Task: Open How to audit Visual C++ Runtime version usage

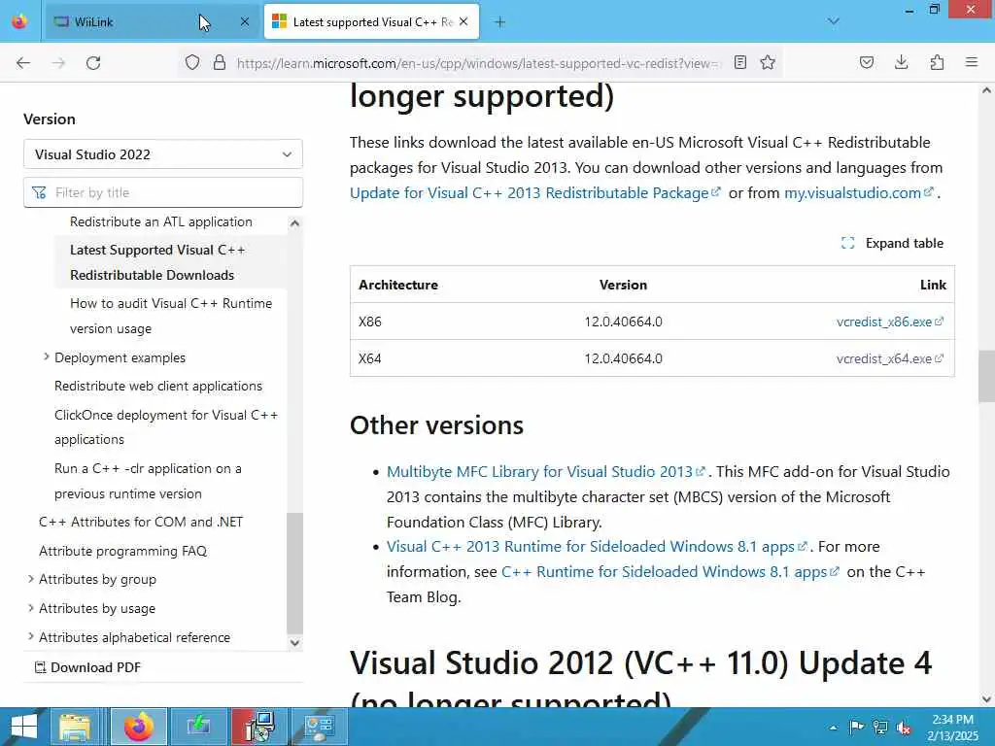Action: click(171, 316)
